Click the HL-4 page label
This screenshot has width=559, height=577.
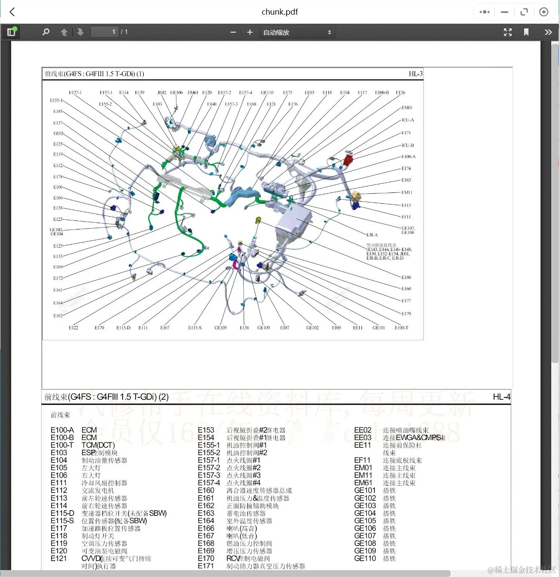[x=502, y=397]
